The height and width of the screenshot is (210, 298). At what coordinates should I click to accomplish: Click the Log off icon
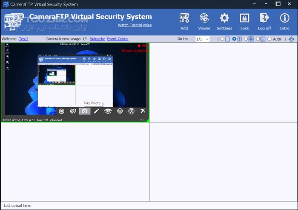point(264,21)
